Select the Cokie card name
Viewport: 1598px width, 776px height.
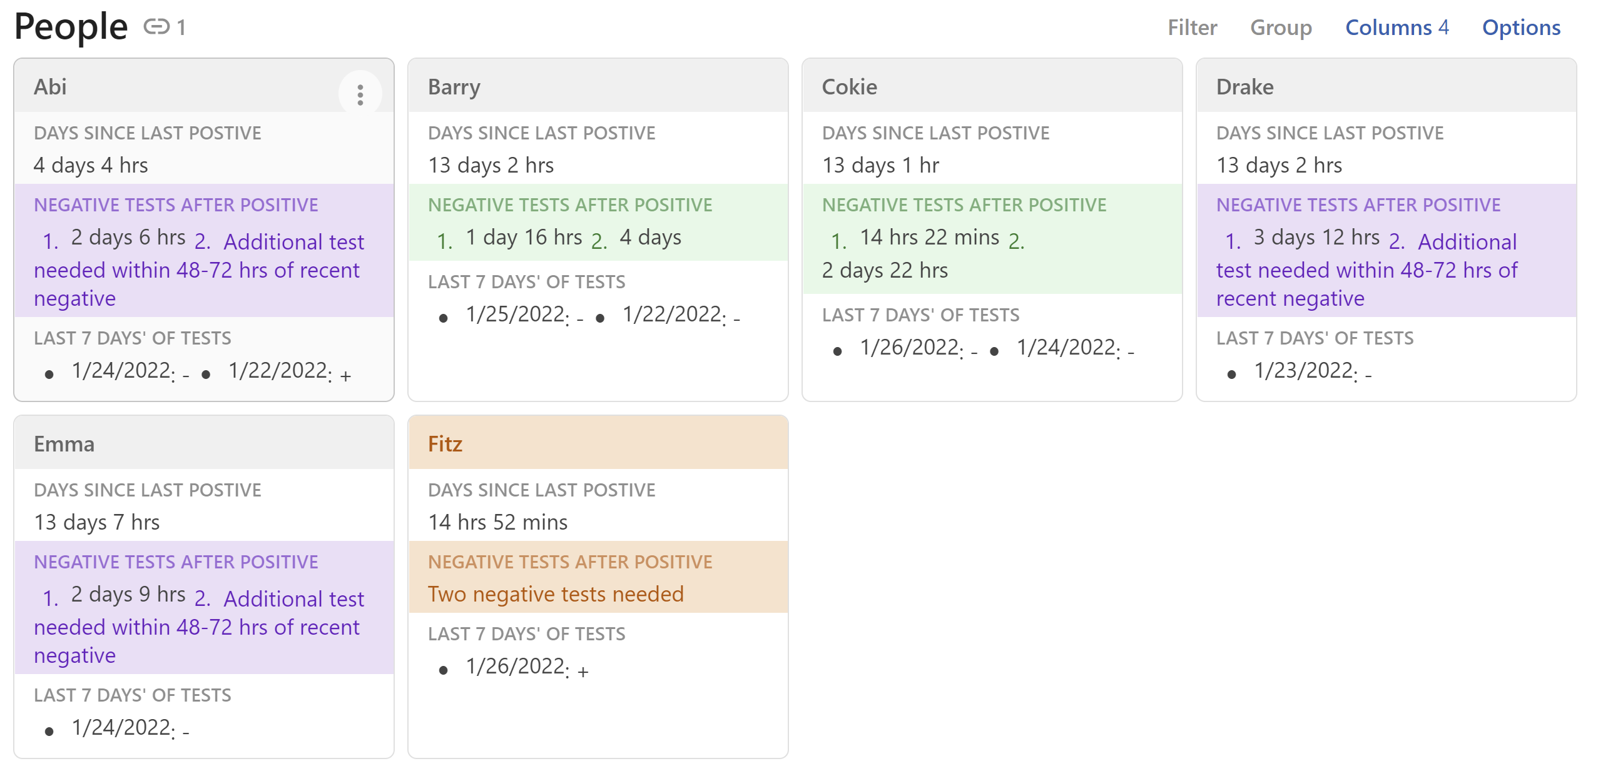click(849, 87)
